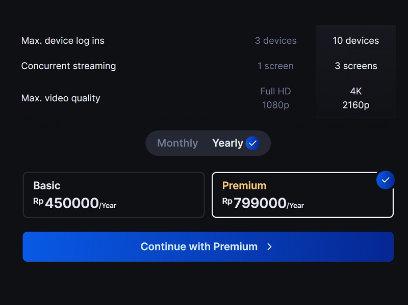Click the blue checkmark beside Yearly
The image size is (408, 305).
click(252, 143)
